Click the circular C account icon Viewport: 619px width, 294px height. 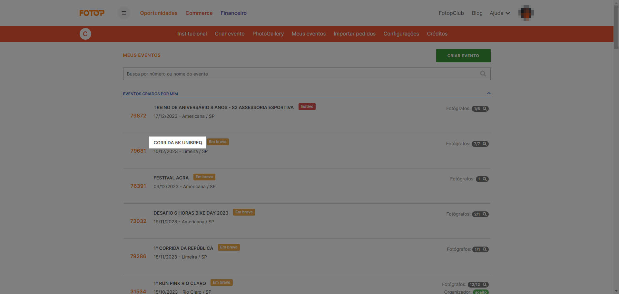click(x=85, y=34)
